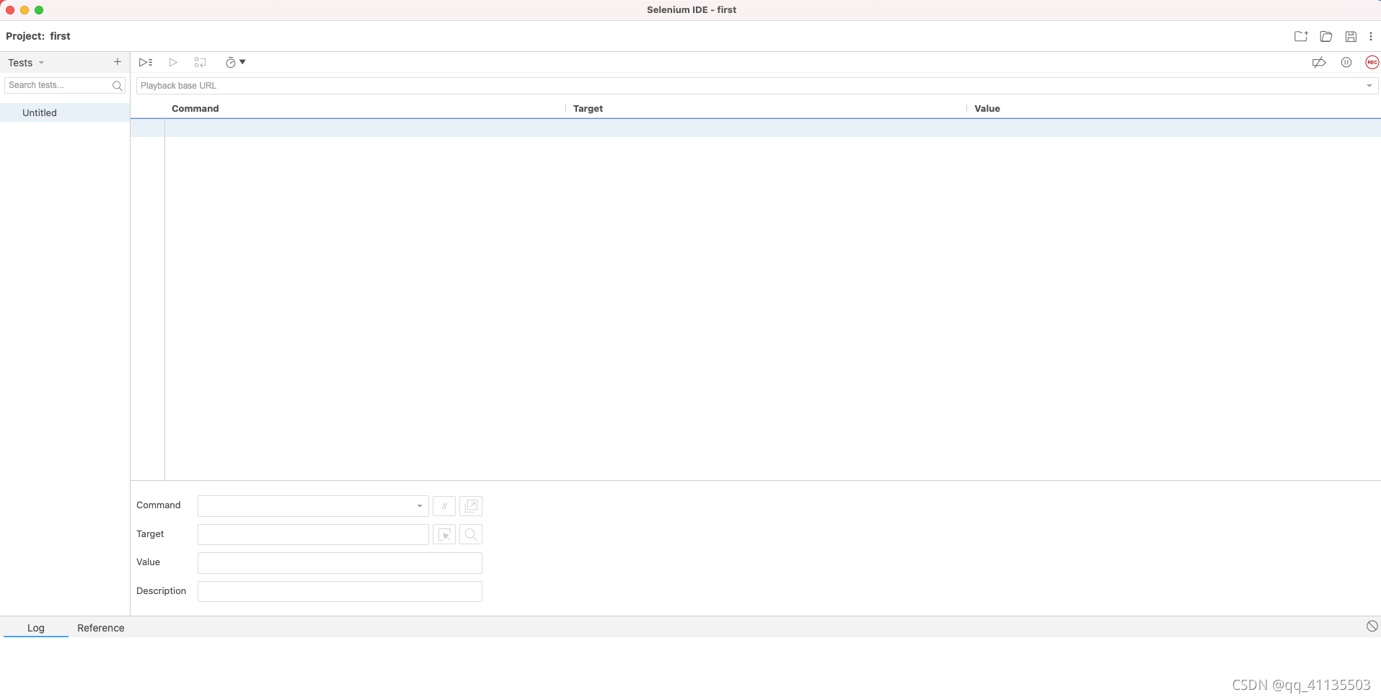Select the Untitled test
1381x700 pixels.
(65, 112)
